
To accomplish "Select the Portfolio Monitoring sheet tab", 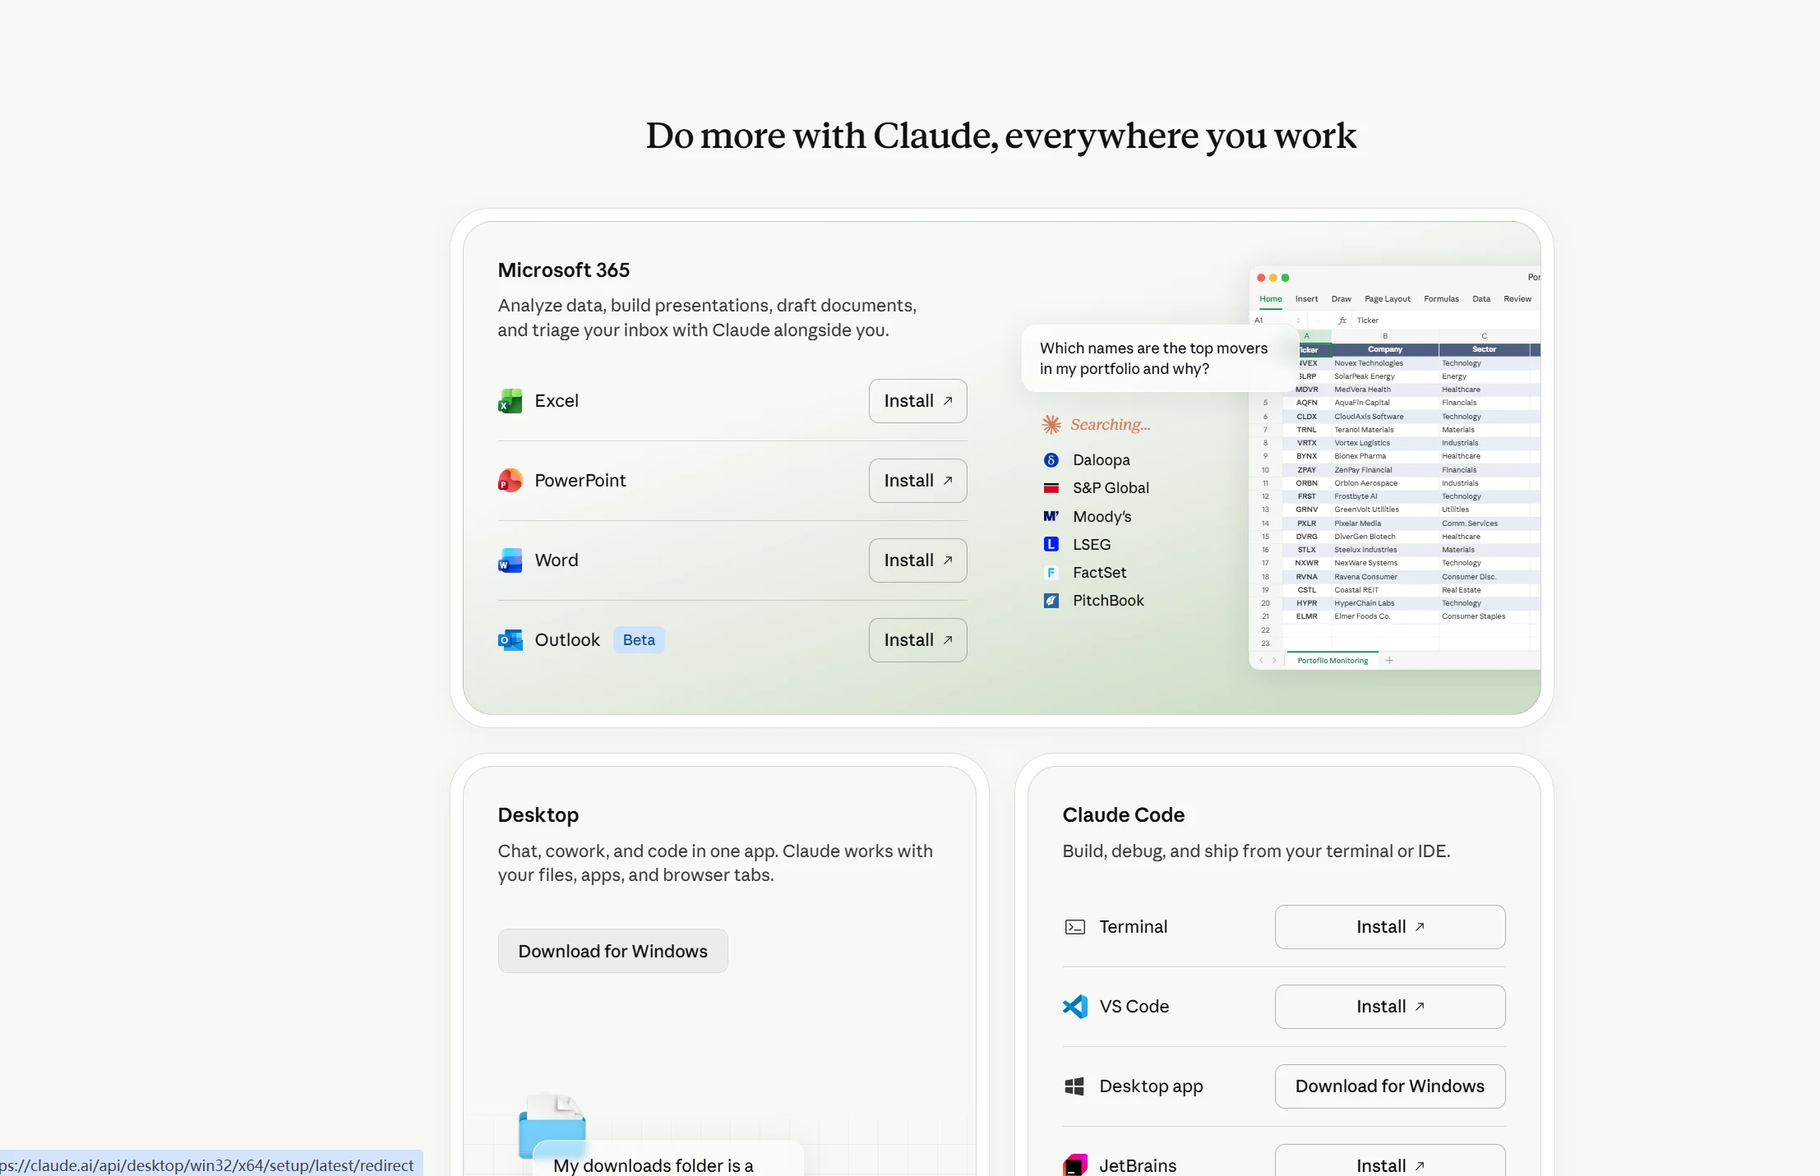I will [x=1333, y=661].
